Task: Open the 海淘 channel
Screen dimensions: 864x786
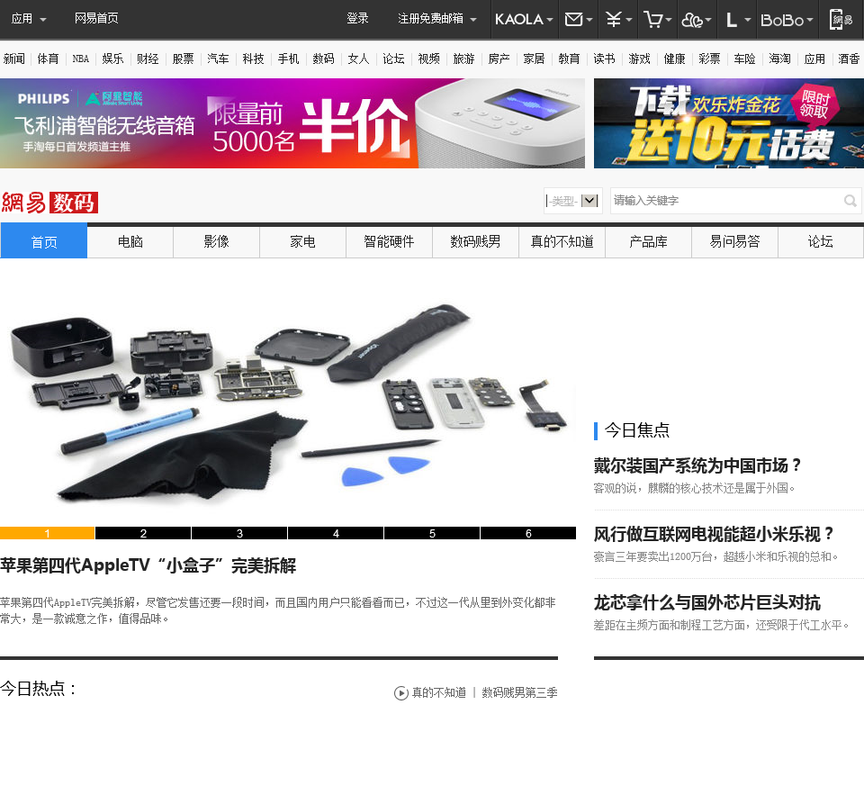Action: coord(779,59)
